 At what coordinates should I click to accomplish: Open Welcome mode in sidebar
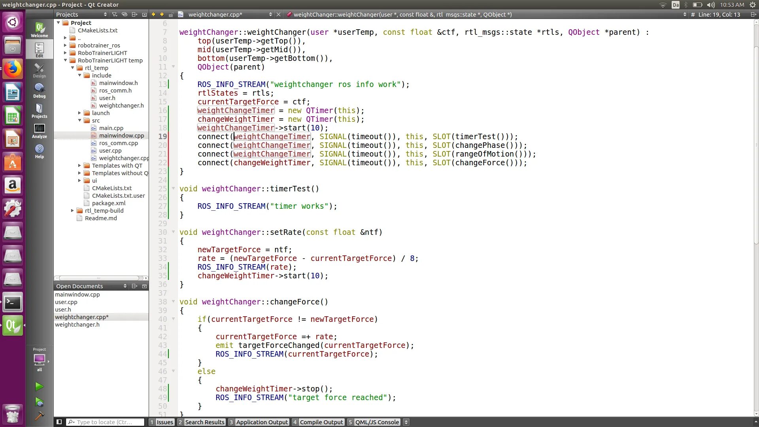39,30
